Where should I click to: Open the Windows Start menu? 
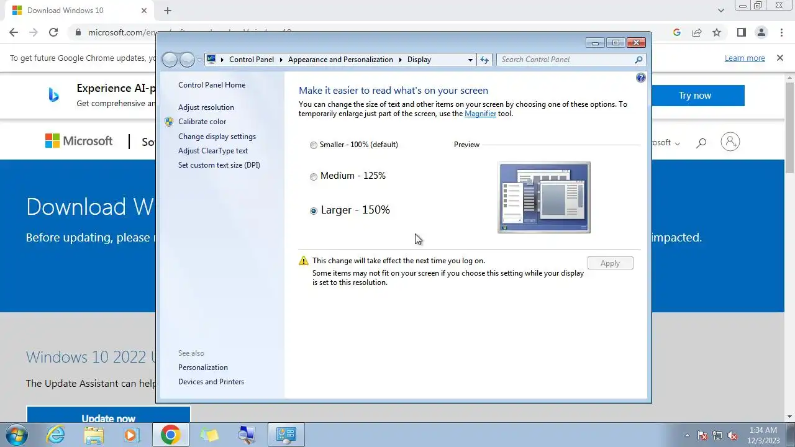tap(17, 435)
